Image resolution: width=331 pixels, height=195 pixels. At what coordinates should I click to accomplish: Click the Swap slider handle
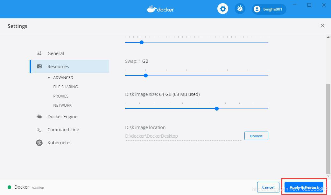click(x=146, y=76)
